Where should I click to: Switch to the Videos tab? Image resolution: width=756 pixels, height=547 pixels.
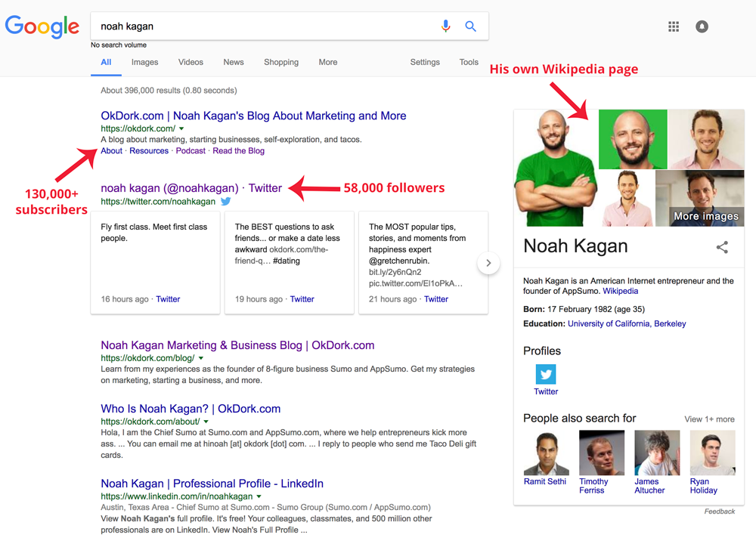[191, 62]
